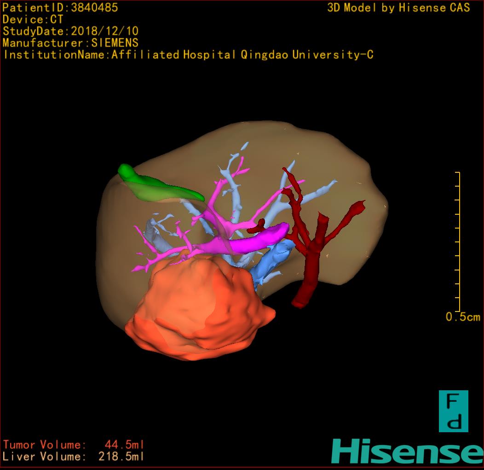Click the Liver Volume readout
The height and width of the screenshot is (470, 484).
74,457
